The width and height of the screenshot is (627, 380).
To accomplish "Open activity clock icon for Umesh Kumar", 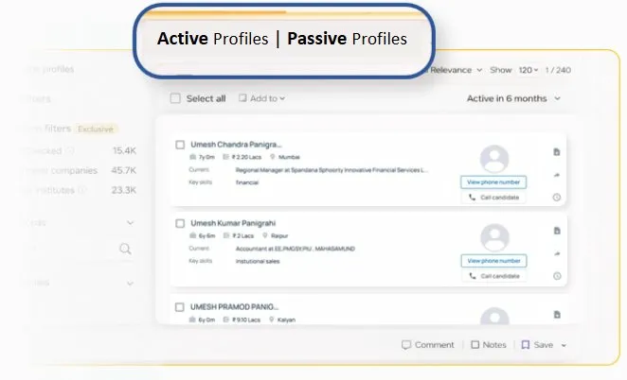I will point(557,276).
